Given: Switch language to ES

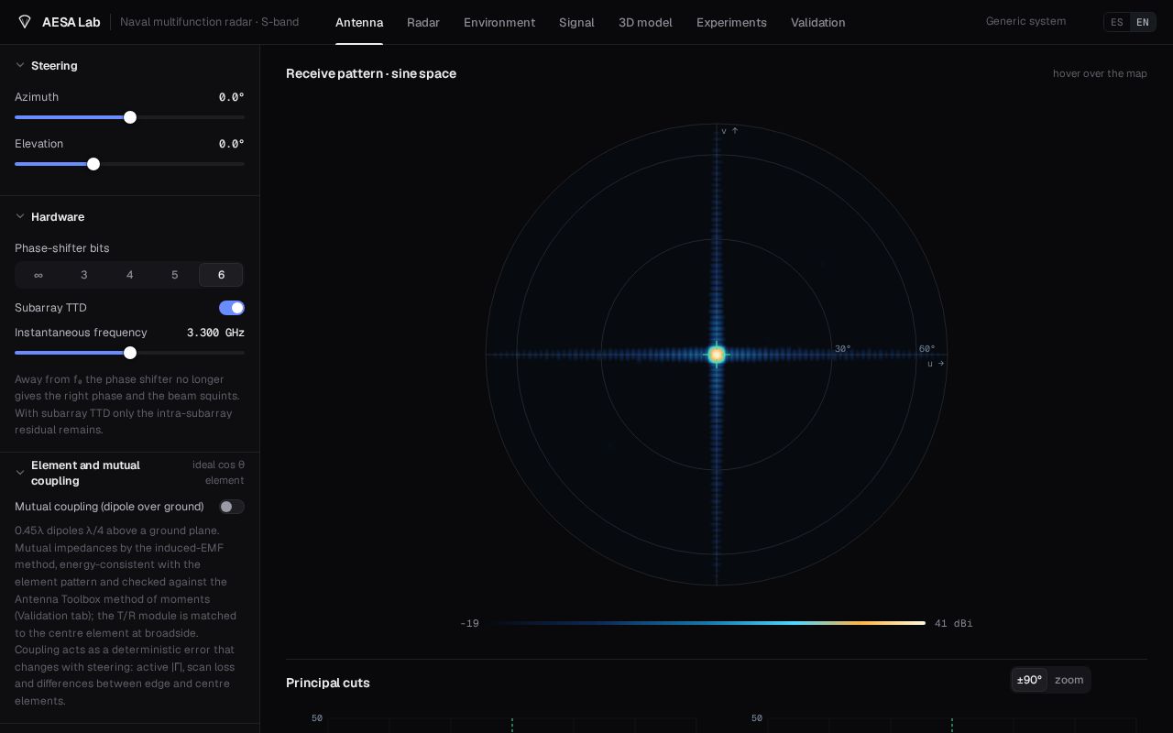Looking at the screenshot, I should (1117, 22).
